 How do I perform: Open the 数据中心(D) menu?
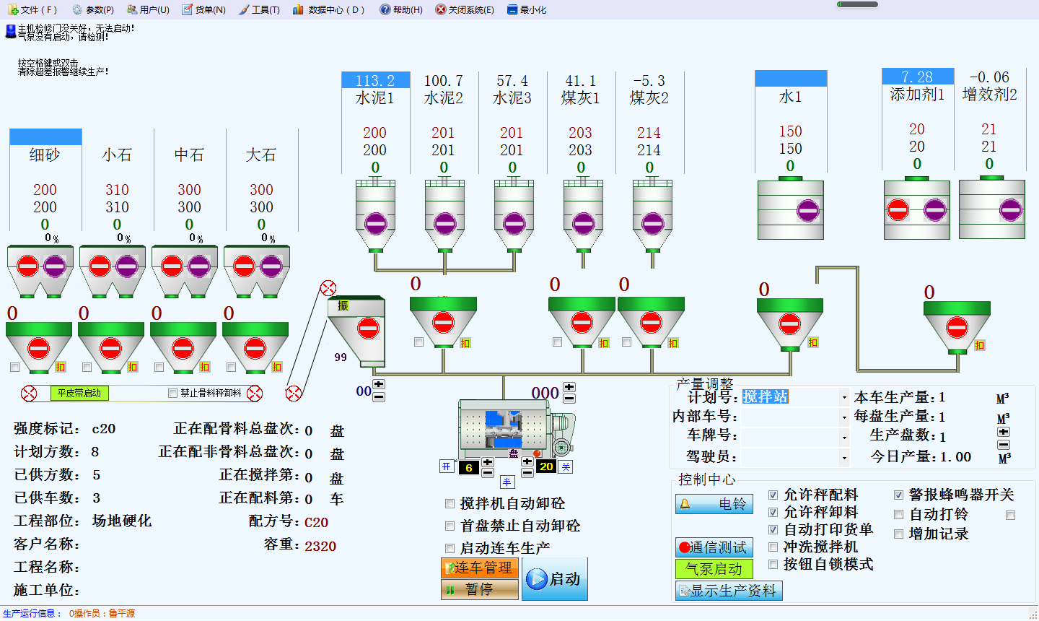[328, 9]
